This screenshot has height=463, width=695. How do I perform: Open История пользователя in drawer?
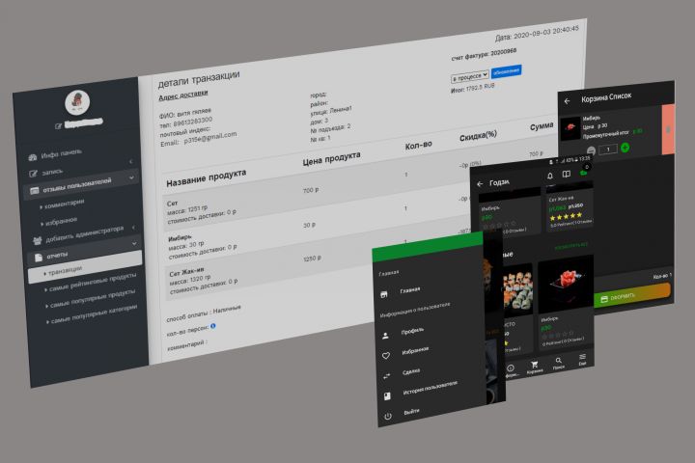click(430, 388)
